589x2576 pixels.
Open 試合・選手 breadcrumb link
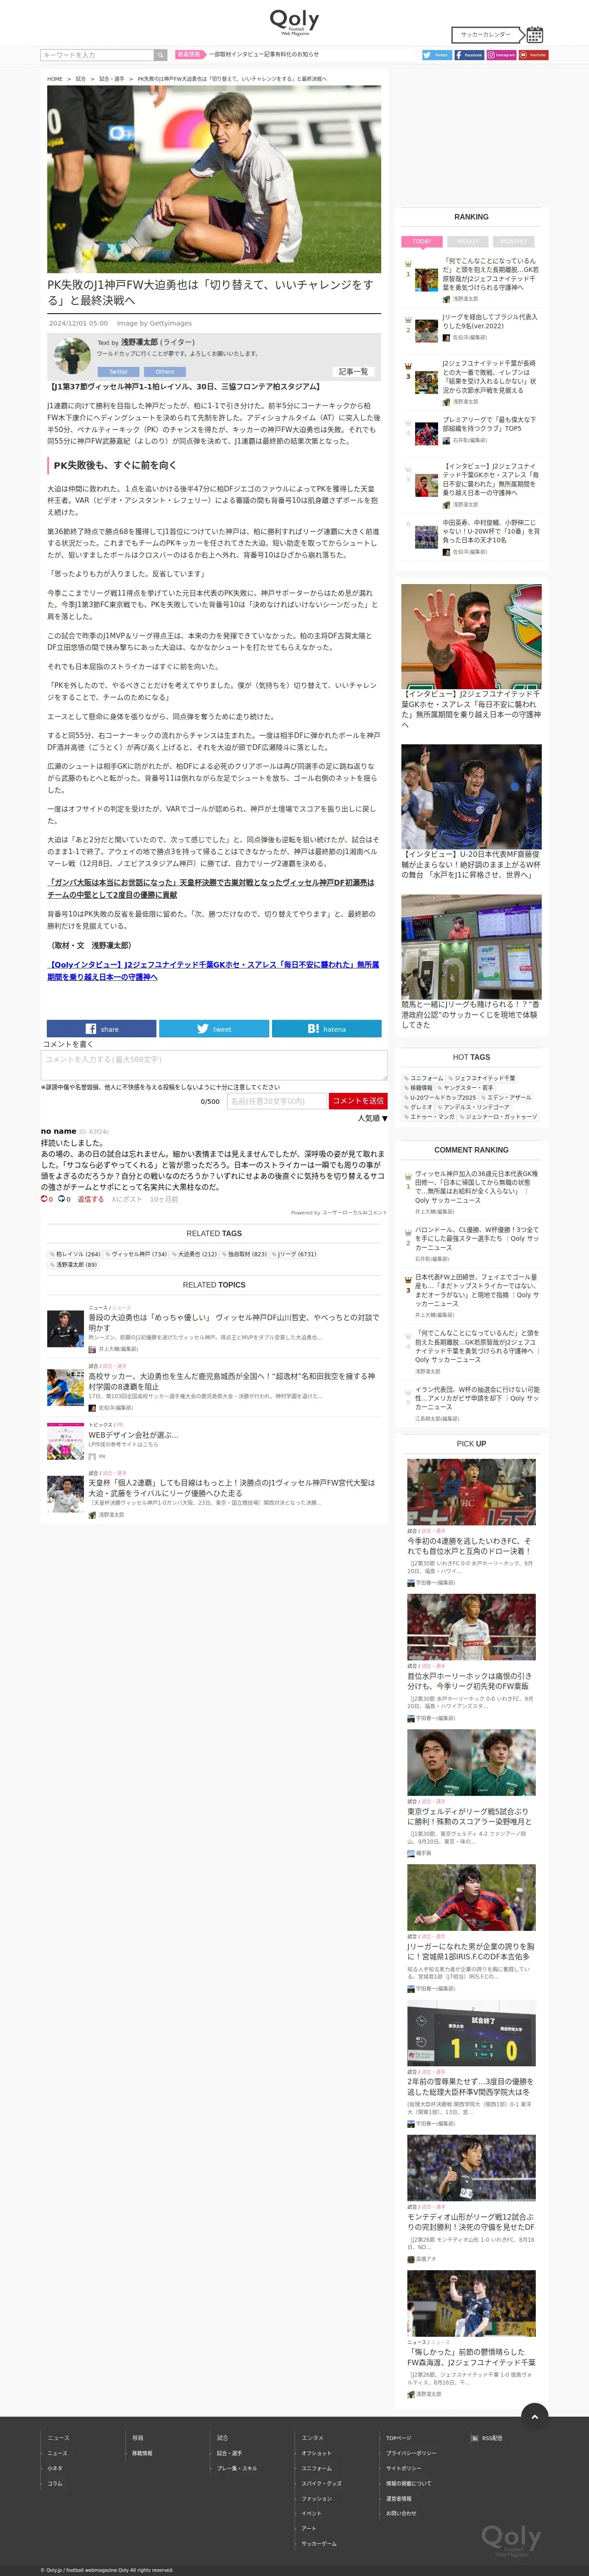click(112, 79)
